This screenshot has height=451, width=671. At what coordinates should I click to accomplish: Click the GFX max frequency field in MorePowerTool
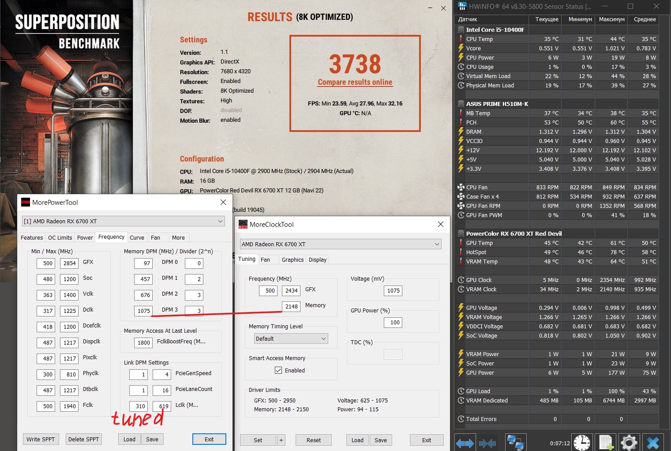point(70,263)
